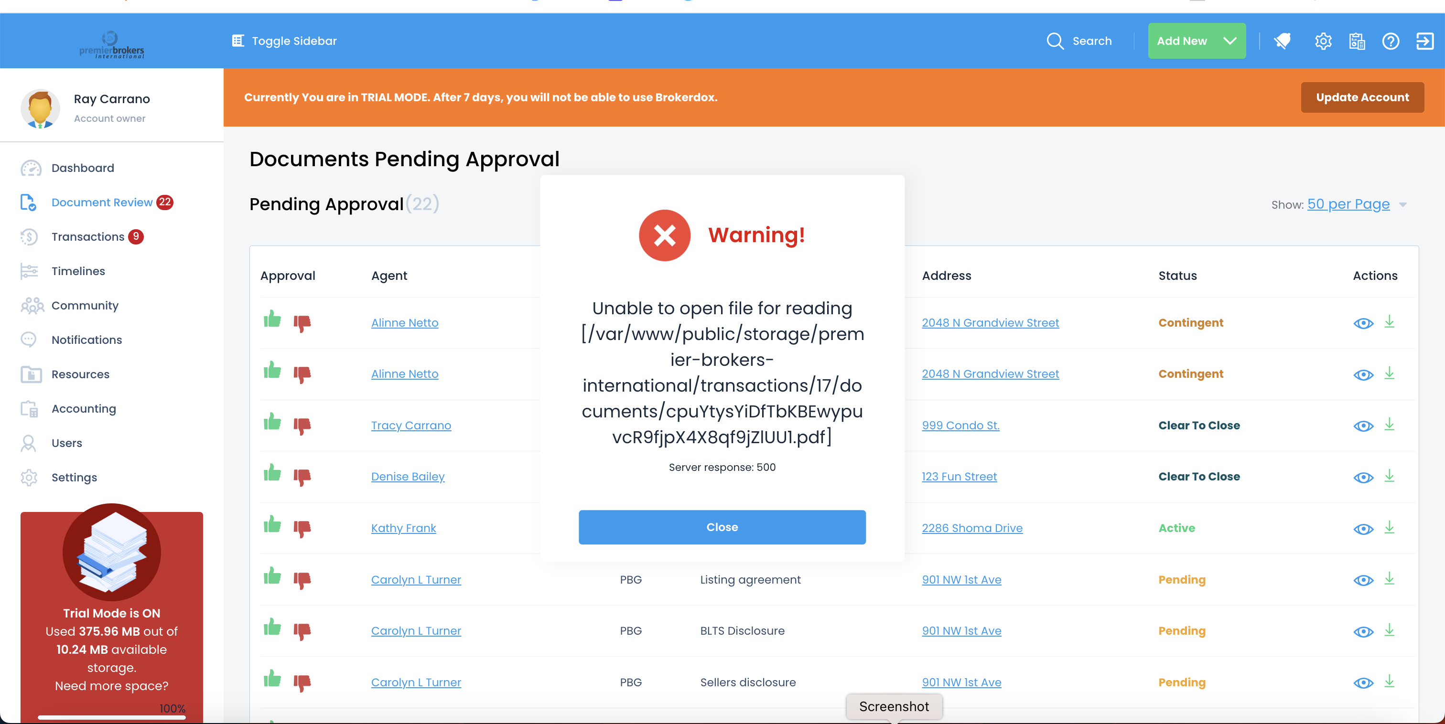Open Resources in the sidebar
1445x724 pixels.
(80, 374)
